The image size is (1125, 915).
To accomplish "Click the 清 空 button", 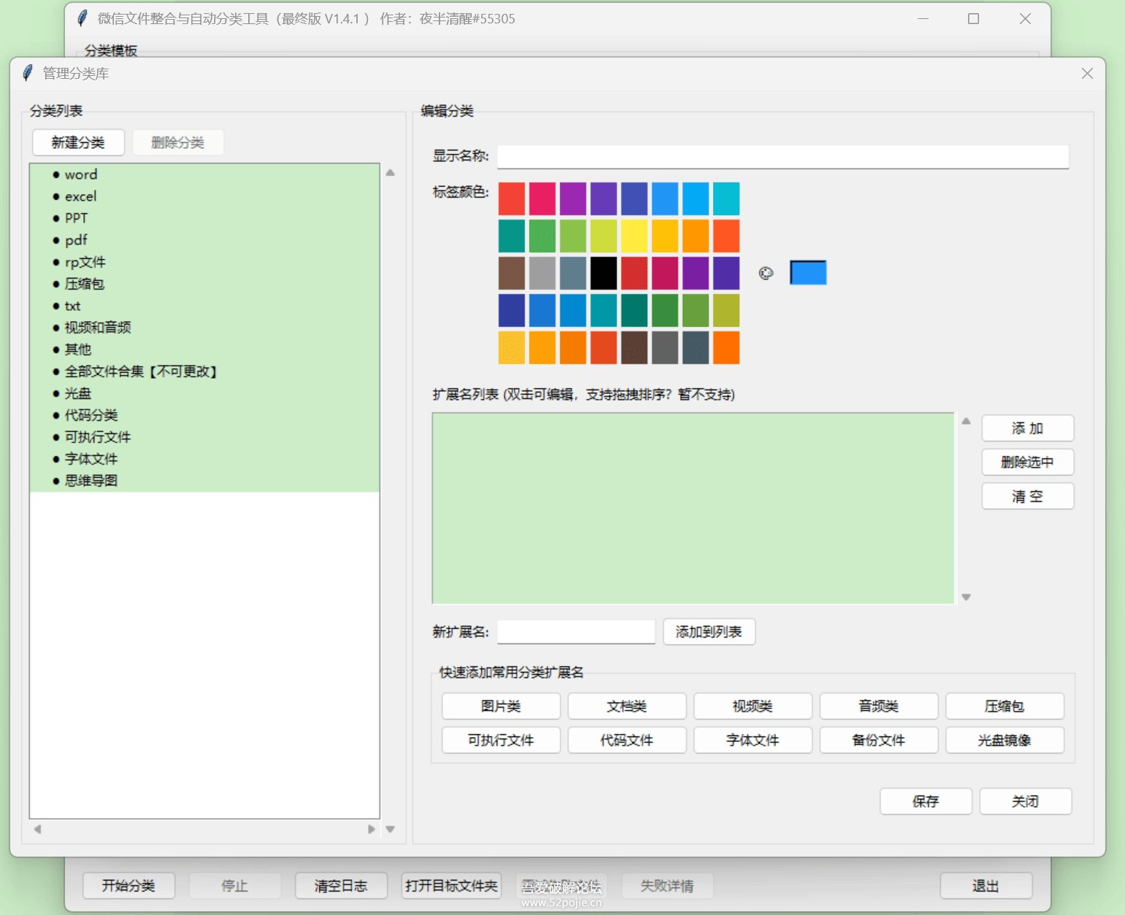I will [1027, 497].
